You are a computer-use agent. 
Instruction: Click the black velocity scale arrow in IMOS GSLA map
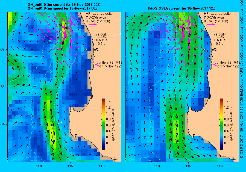220,37
